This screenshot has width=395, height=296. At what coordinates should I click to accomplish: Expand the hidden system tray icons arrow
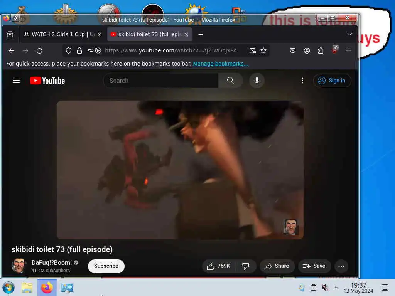coord(336,288)
